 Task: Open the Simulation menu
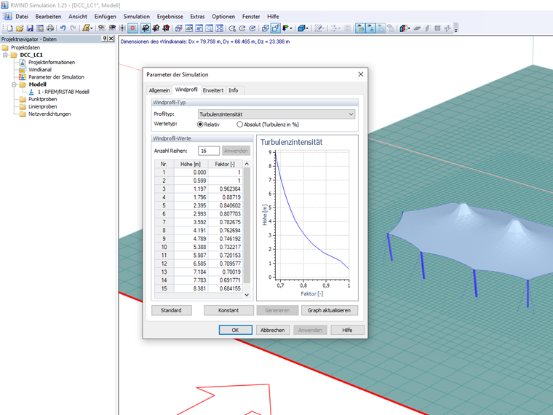137,17
